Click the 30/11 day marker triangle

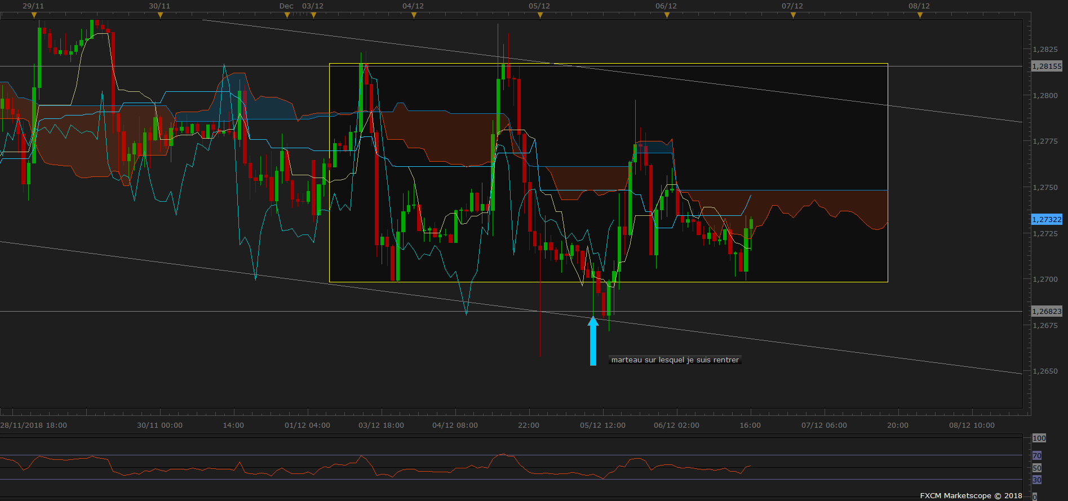tap(160, 16)
